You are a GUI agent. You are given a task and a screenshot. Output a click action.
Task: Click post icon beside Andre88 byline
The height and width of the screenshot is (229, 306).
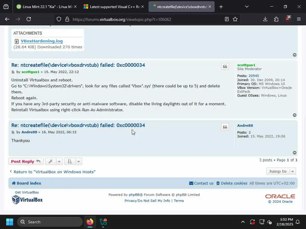(x=13, y=132)
